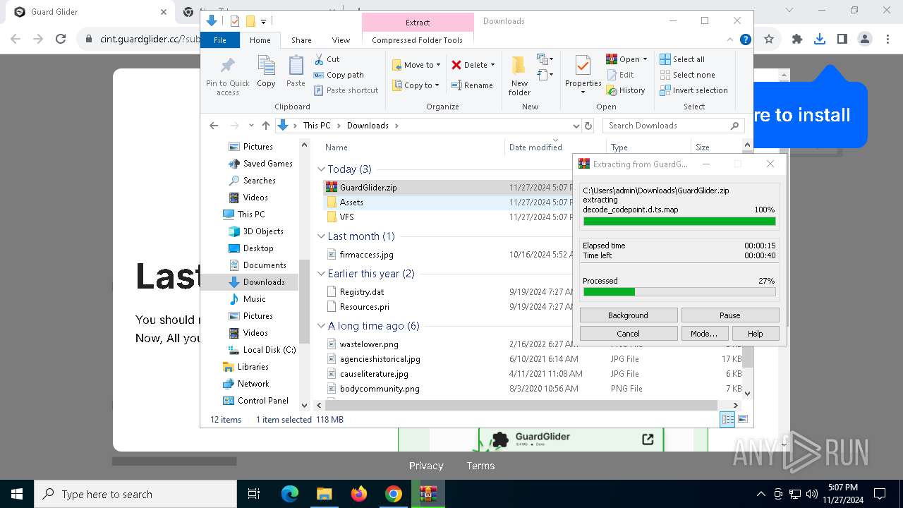Collapse the Today (3) group

pyautogui.click(x=321, y=169)
